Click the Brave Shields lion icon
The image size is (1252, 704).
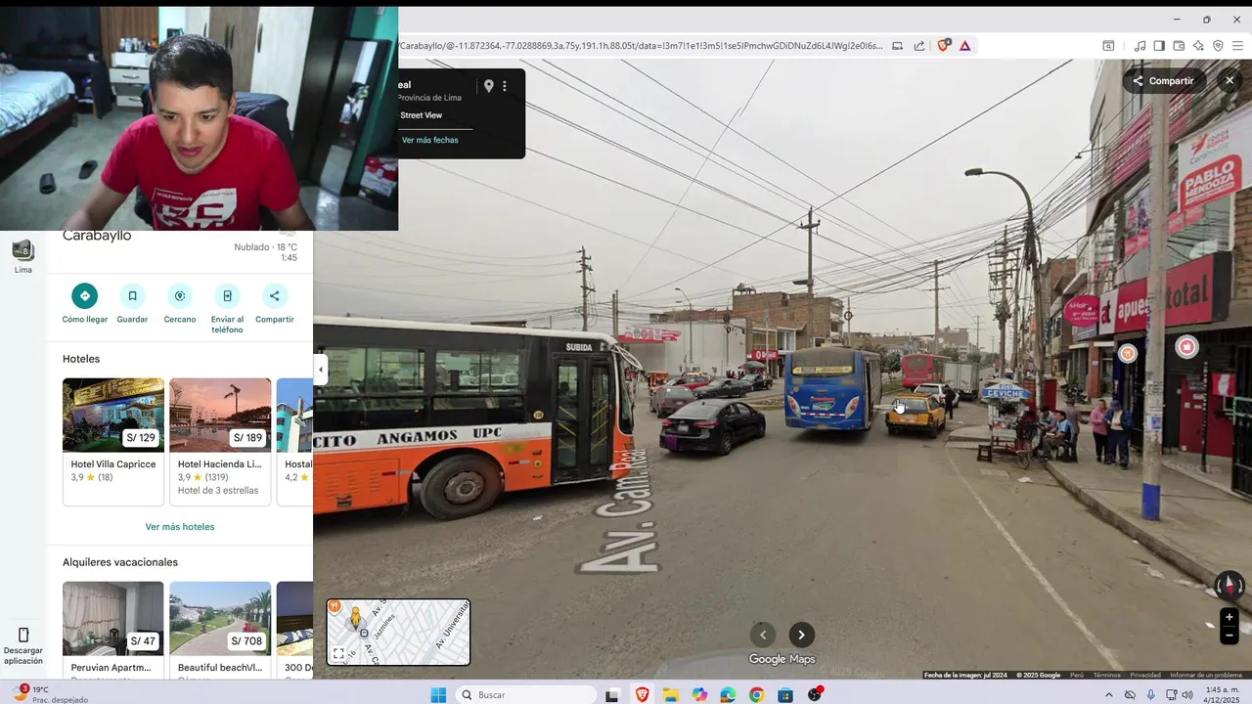pos(944,45)
